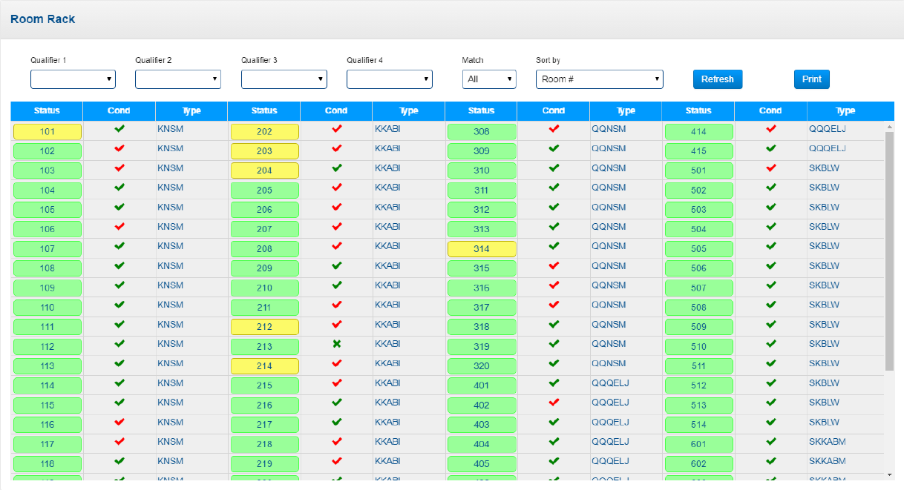
Task: Open the Match dropdown set to All
Action: click(488, 79)
